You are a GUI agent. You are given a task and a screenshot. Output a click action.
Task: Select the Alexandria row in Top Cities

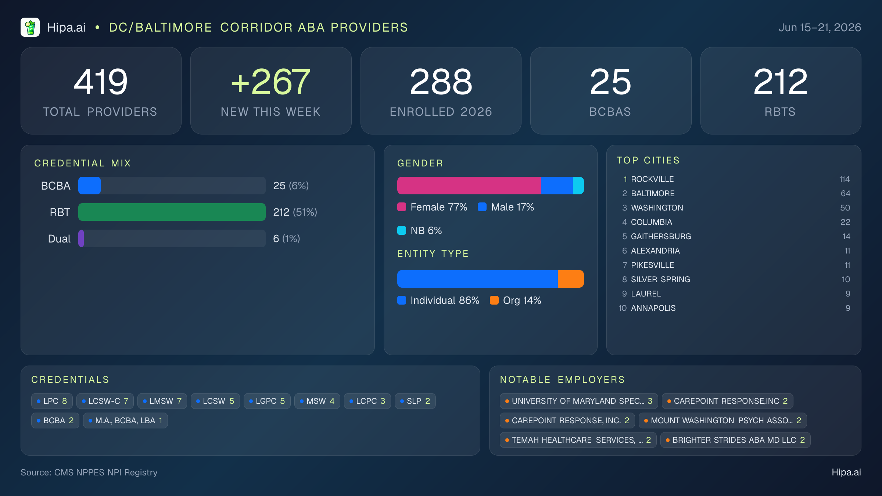pos(734,251)
